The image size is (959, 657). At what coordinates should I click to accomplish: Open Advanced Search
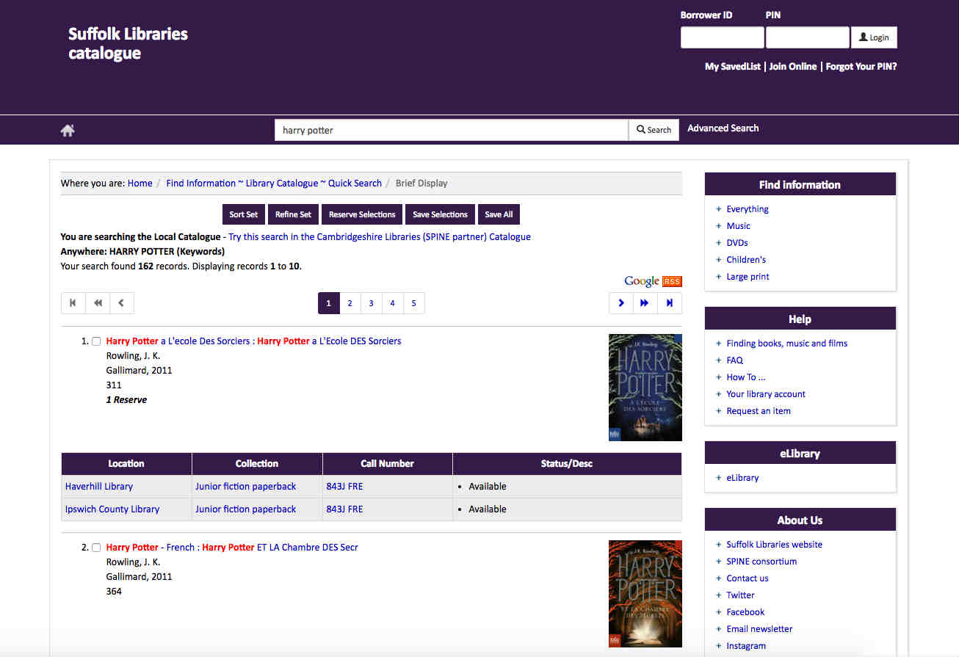tap(723, 128)
